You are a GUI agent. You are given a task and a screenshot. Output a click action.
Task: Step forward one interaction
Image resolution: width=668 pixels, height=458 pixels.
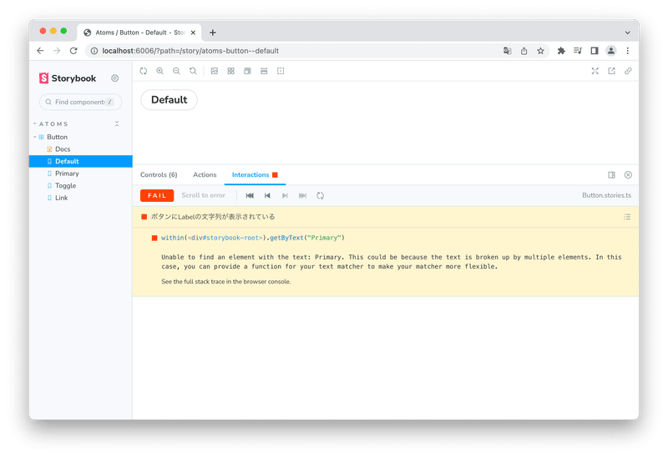[285, 196]
